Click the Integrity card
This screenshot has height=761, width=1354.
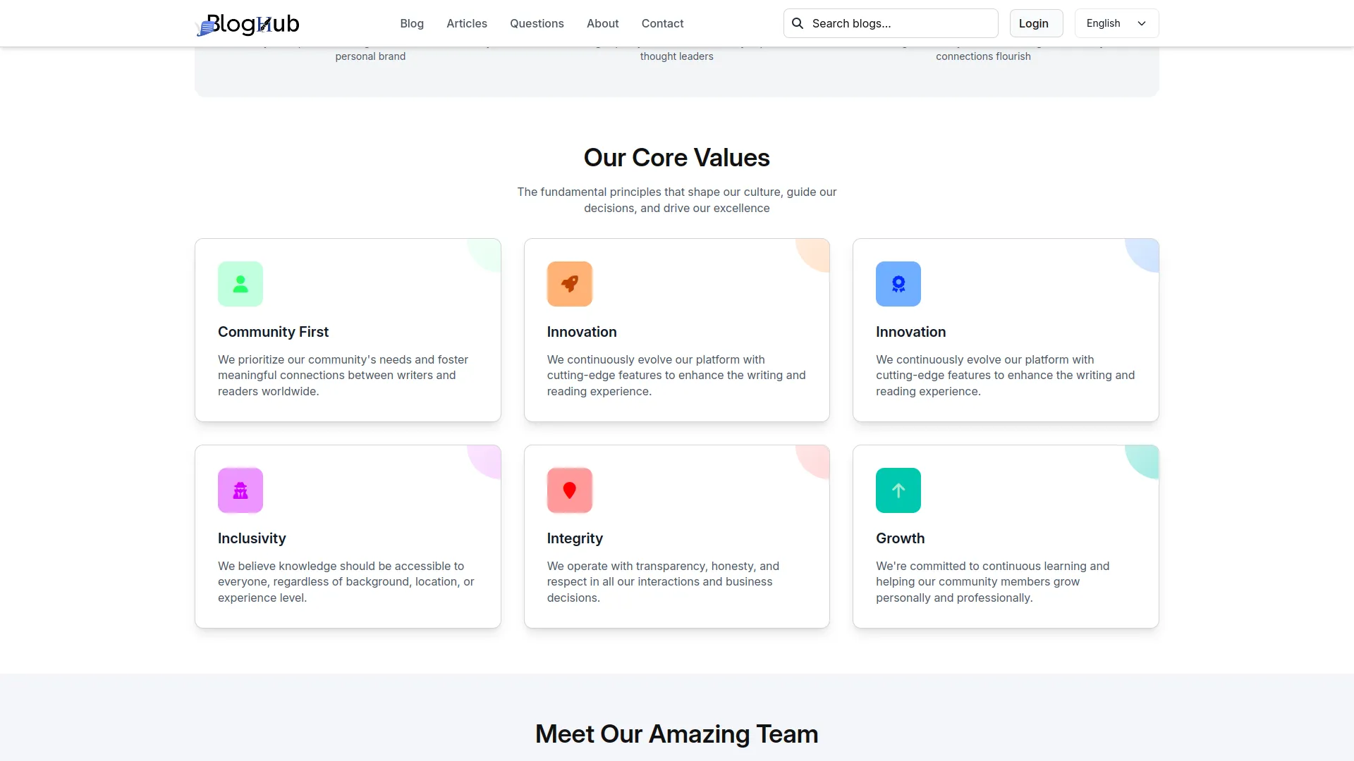coord(676,536)
